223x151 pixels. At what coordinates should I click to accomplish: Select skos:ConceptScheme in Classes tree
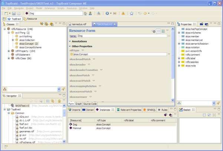click(x=30, y=47)
